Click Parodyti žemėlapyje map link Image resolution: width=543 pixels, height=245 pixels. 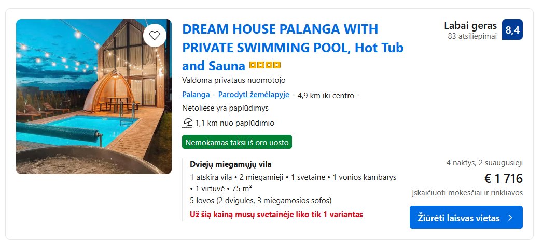pos(254,95)
